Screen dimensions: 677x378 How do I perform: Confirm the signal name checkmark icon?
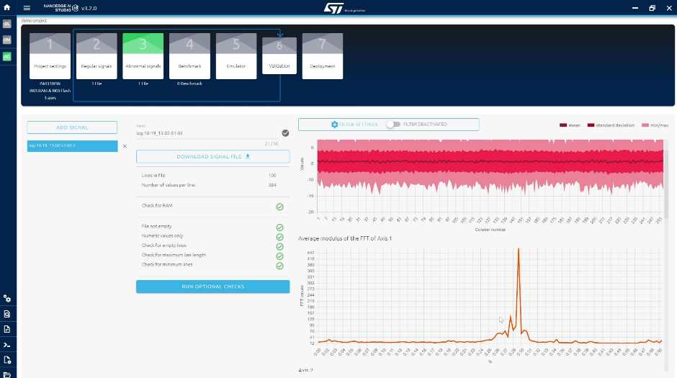285,133
